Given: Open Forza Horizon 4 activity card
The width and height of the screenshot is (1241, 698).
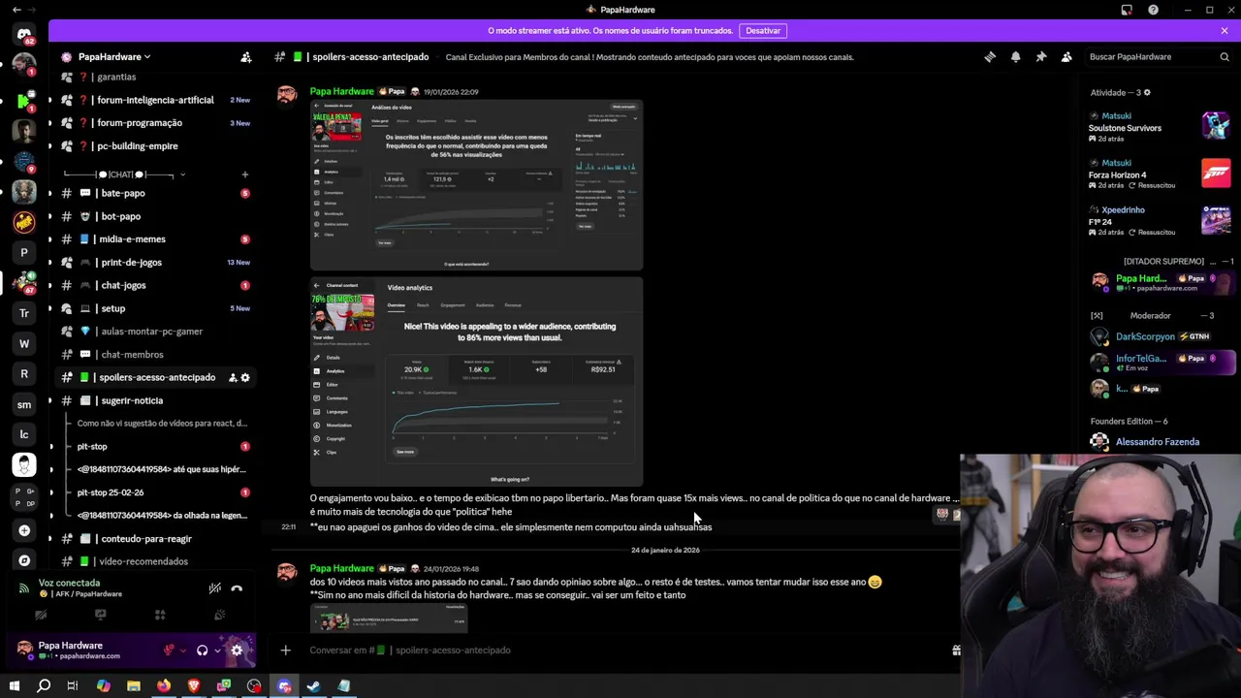Looking at the screenshot, I should (1160, 174).
